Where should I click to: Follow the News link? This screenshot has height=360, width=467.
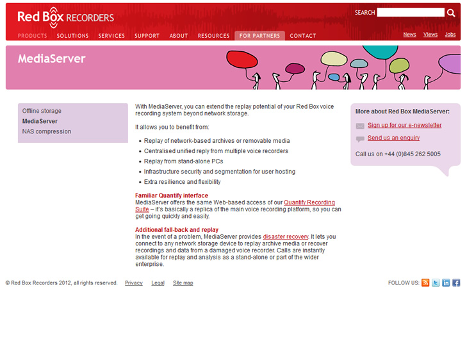pos(409,35)
